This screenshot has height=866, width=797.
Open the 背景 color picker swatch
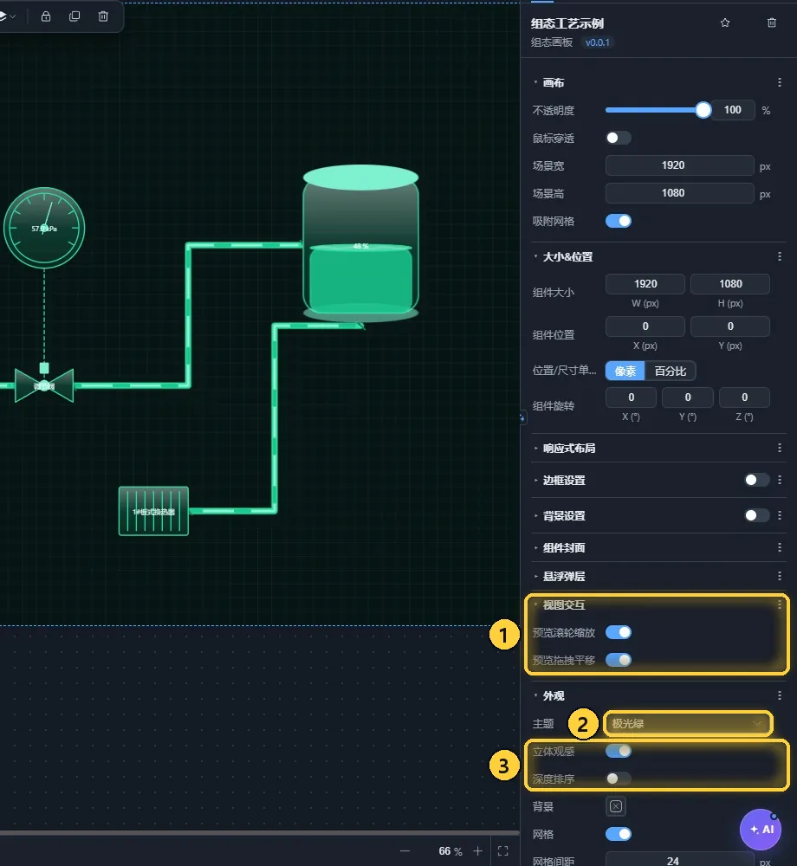tap(616, 806)
